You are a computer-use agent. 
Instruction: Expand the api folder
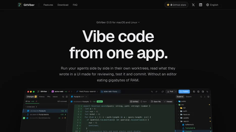click(182, 108)
